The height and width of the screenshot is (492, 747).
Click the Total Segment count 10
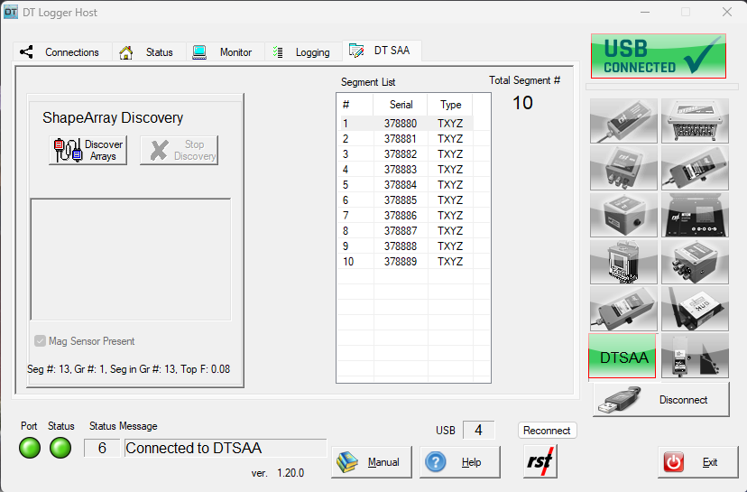pos(522,103)
